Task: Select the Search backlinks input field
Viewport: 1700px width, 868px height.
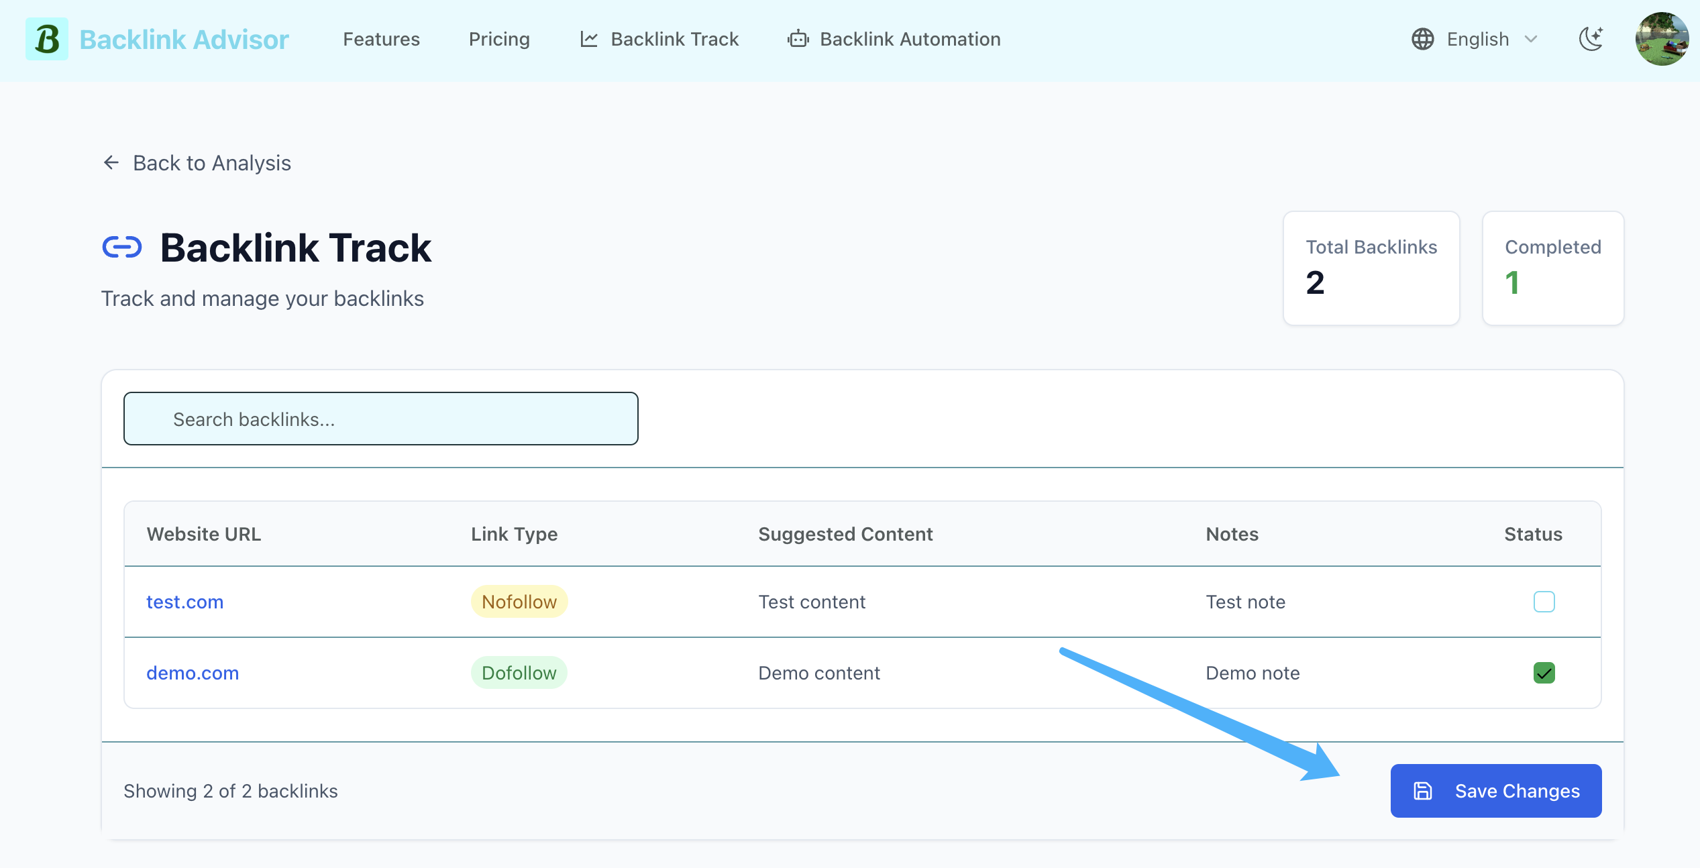Action: (381, 419)
